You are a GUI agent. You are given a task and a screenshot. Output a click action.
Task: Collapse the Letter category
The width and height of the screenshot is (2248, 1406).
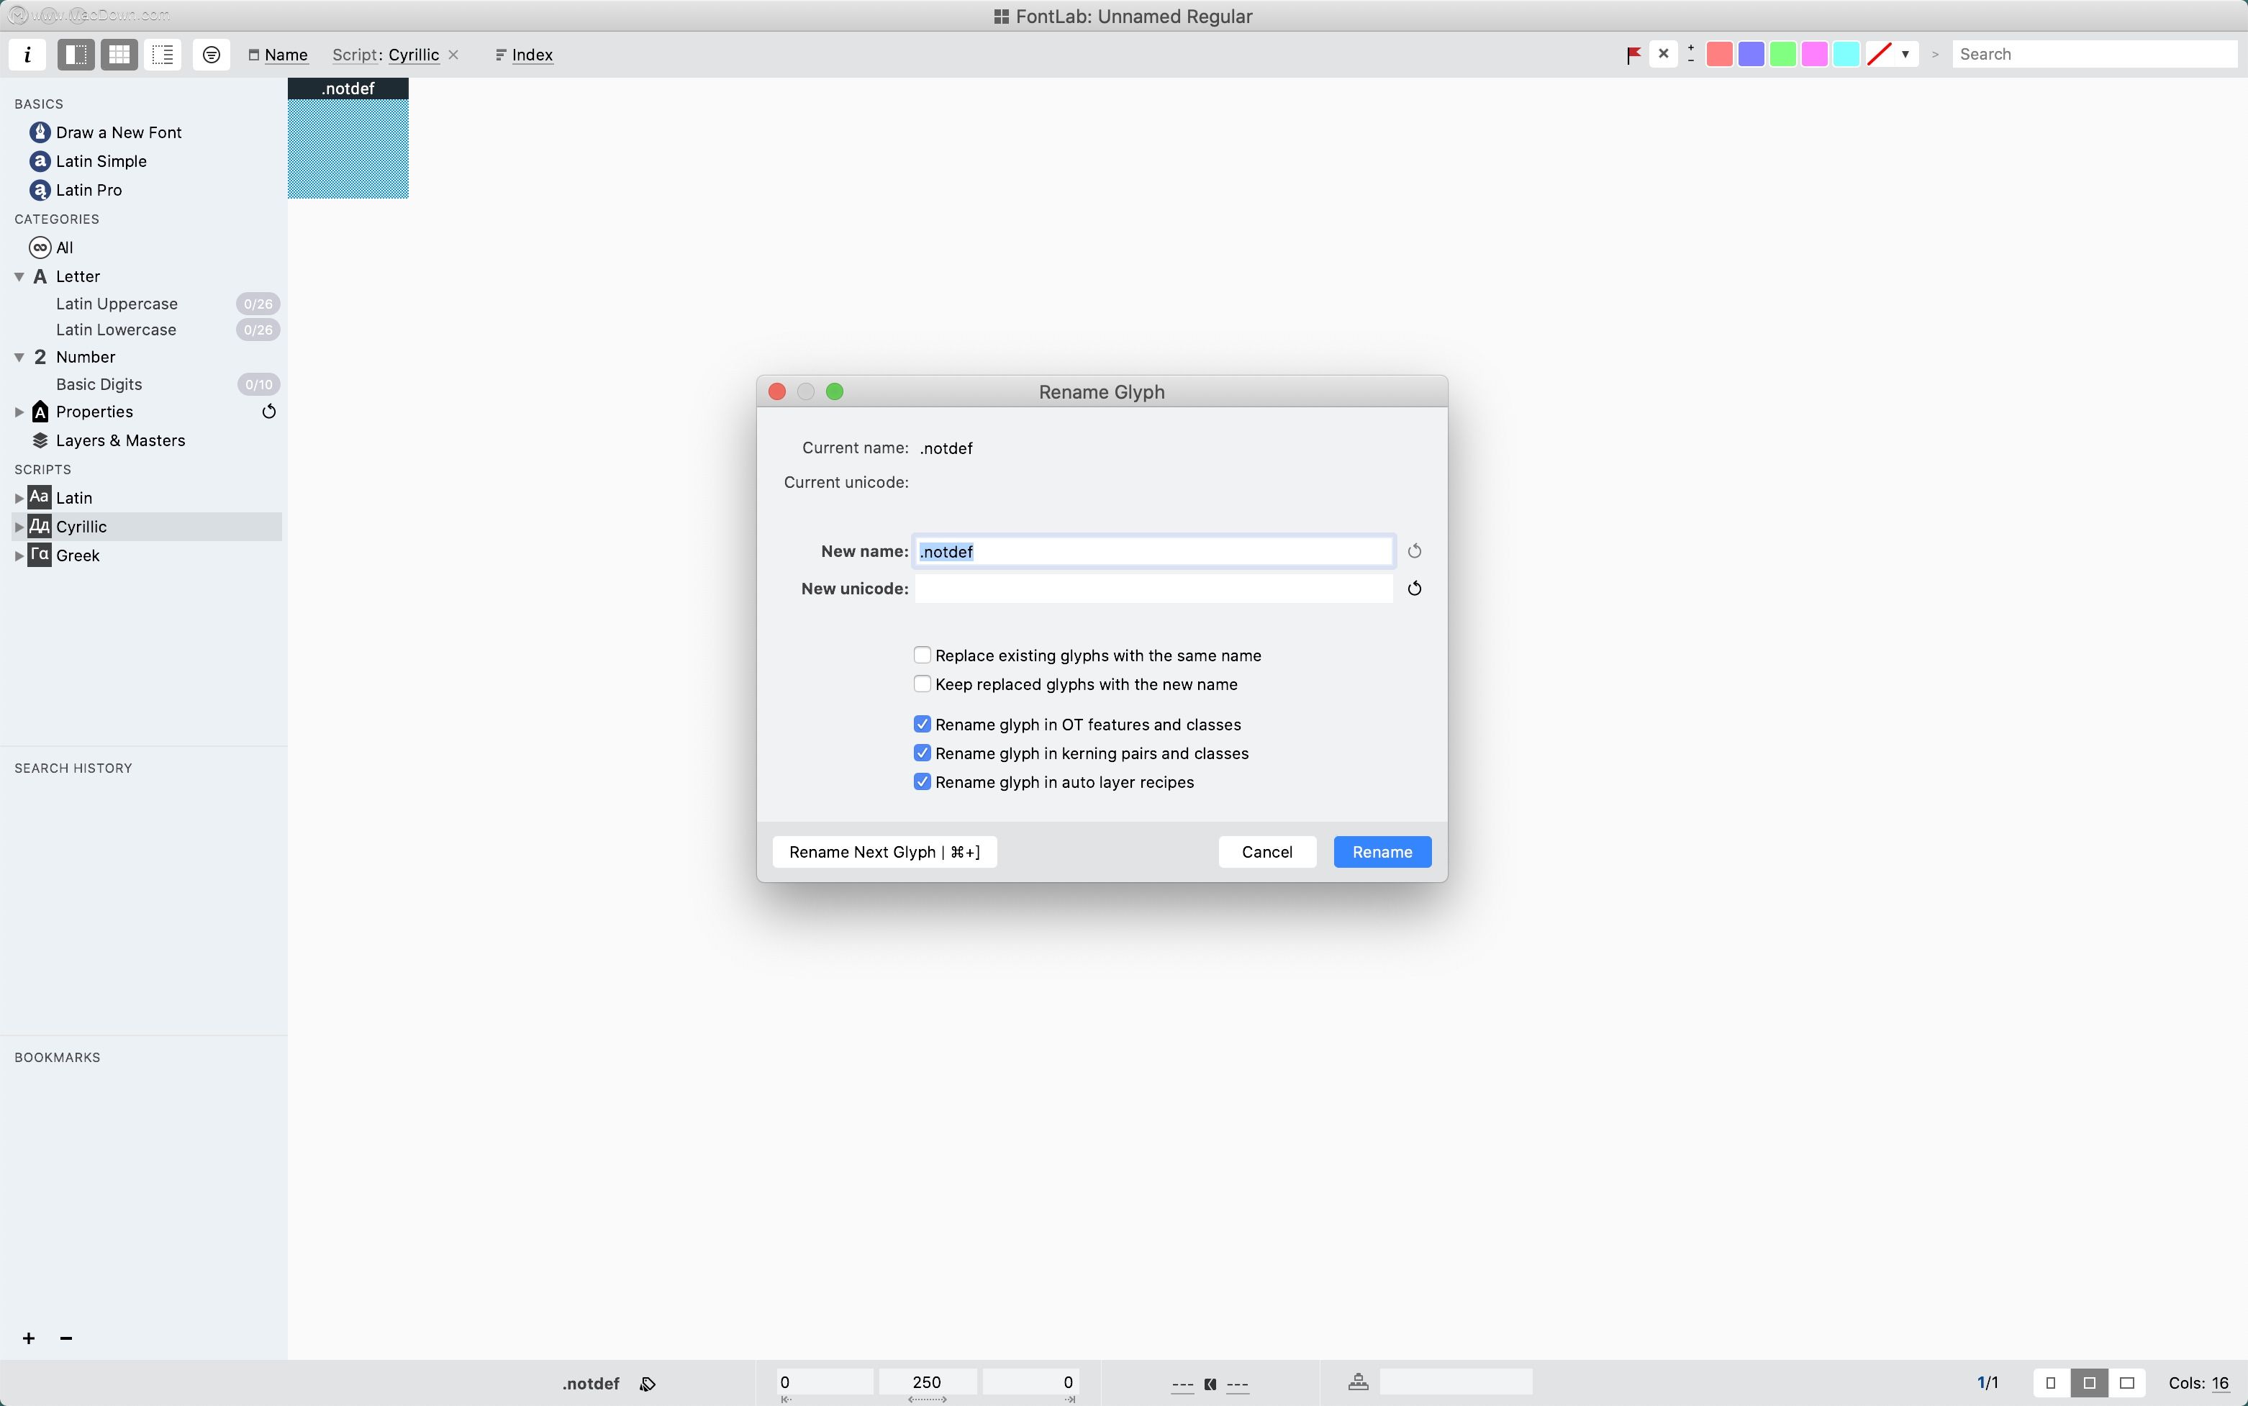pyautogui.click(x=19, y=277)
